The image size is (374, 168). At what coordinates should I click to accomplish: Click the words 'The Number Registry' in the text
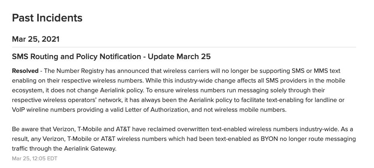coord(74,71)
